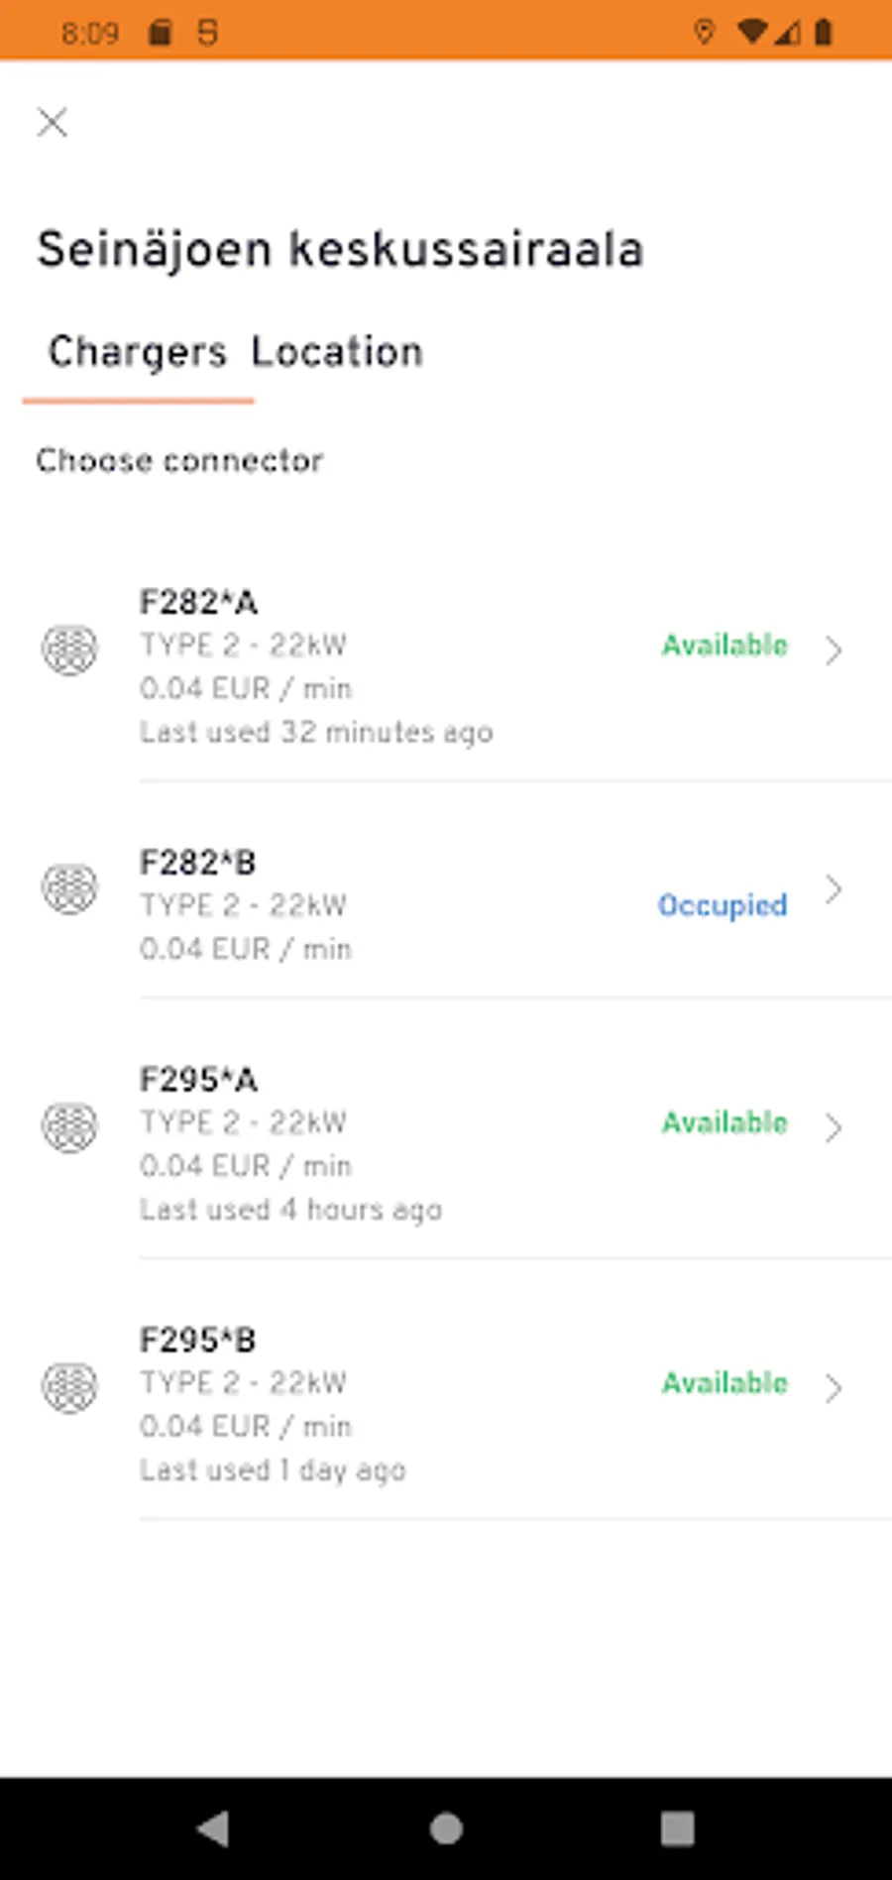Open F282*B details via chevron arrow
This screenshot has height=1880, width=892.
click(x=834, y=889)
